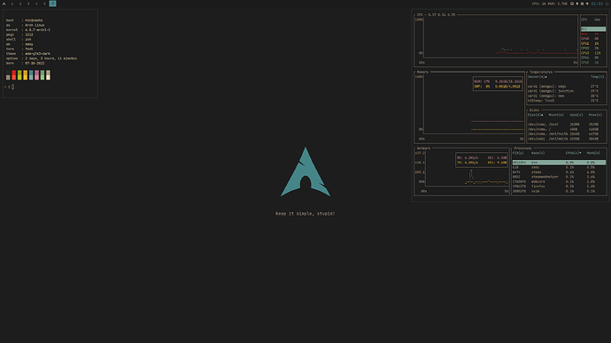This screenshot has height=343, width=611.
Task: Select the 'All' row in CPU legend
Action: (x=593, y=29)
